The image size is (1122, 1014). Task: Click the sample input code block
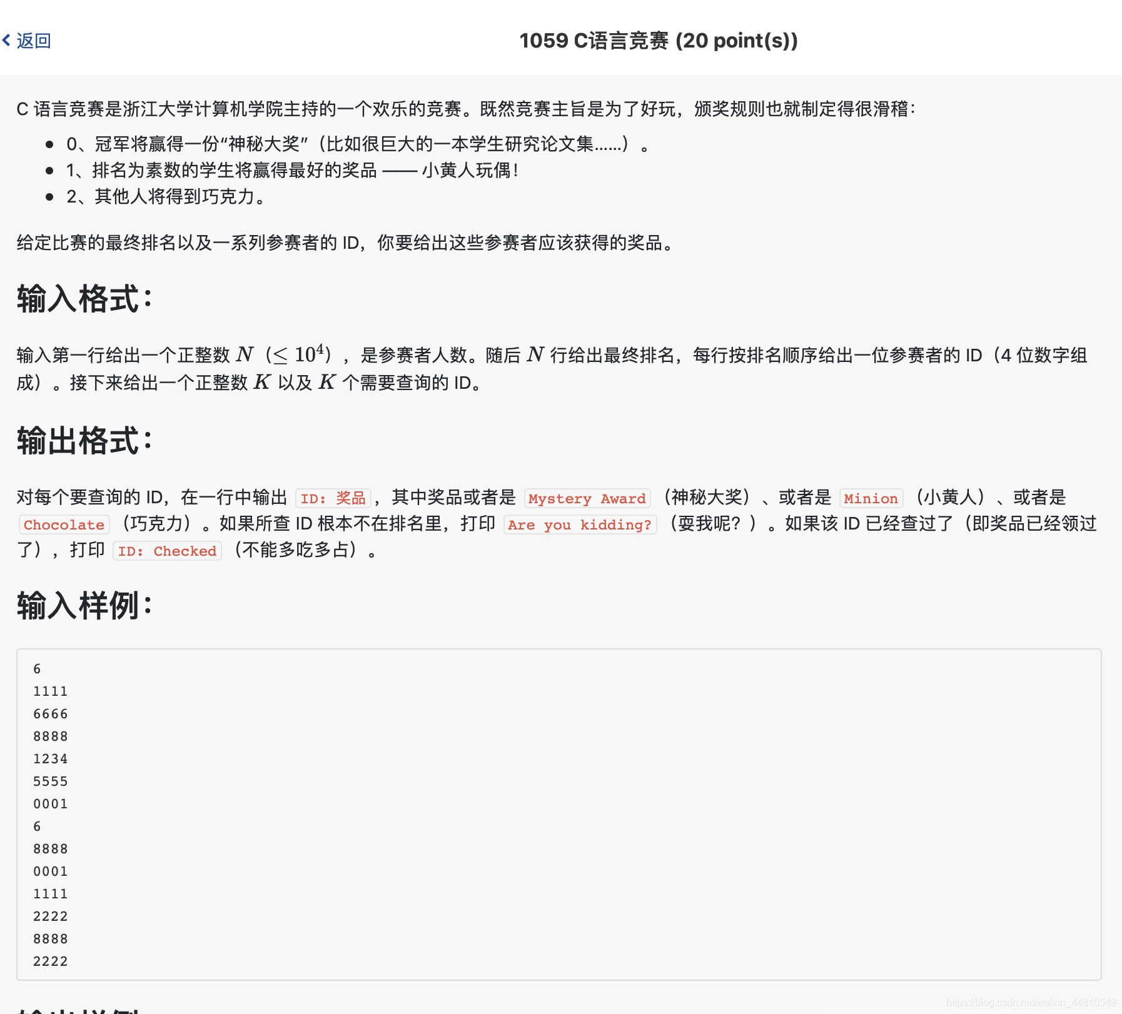tap(559, 815)
